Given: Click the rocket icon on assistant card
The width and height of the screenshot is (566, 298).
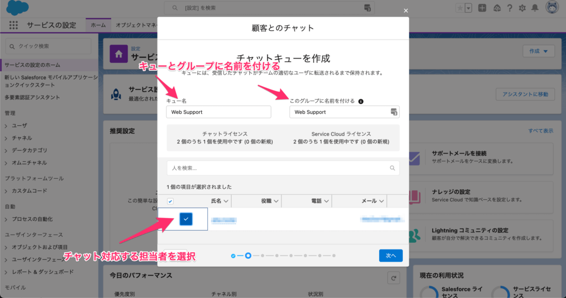Looking at the screenshot, I should 116,94.
